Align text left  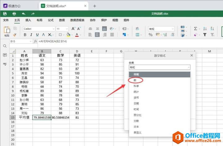90,35
